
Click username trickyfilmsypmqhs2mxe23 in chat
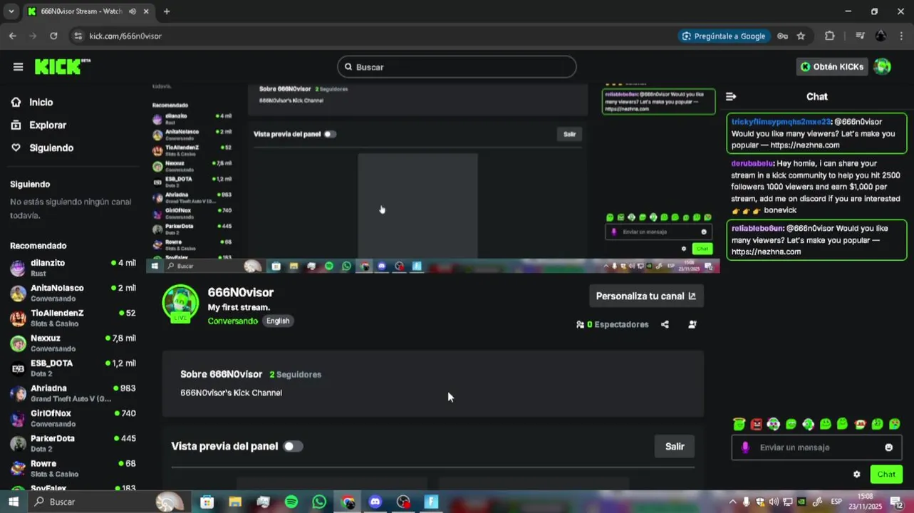(x=781, y=122)
